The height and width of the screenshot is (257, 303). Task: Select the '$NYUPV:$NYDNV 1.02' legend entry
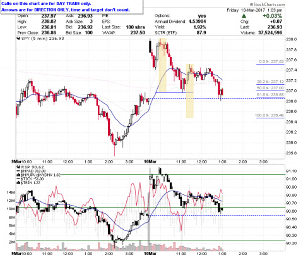pos(40,175)
